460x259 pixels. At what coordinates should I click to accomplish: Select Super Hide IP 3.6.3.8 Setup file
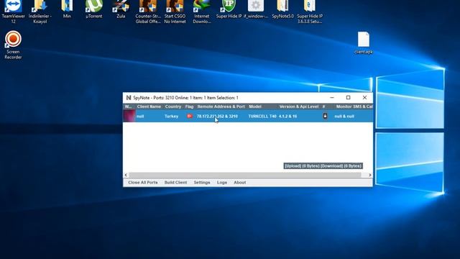pos(310,12)
